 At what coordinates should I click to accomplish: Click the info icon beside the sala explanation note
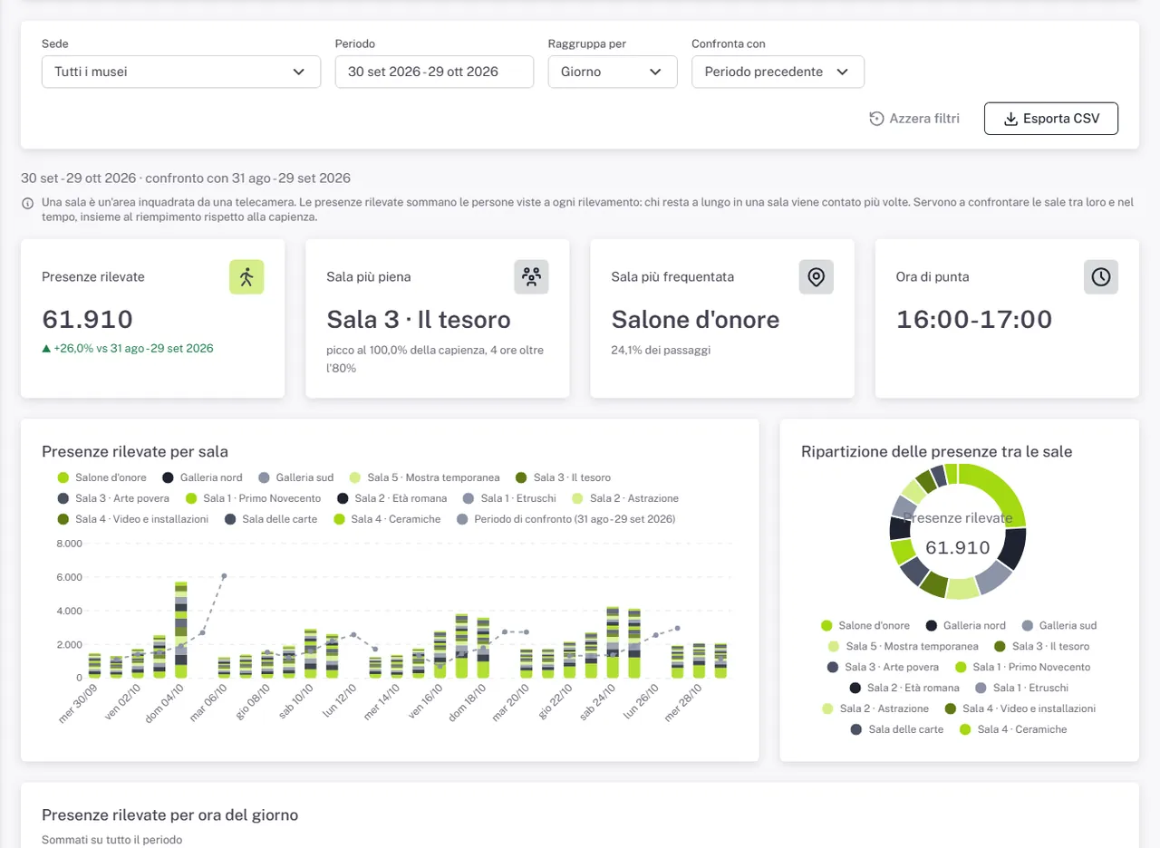28,202
